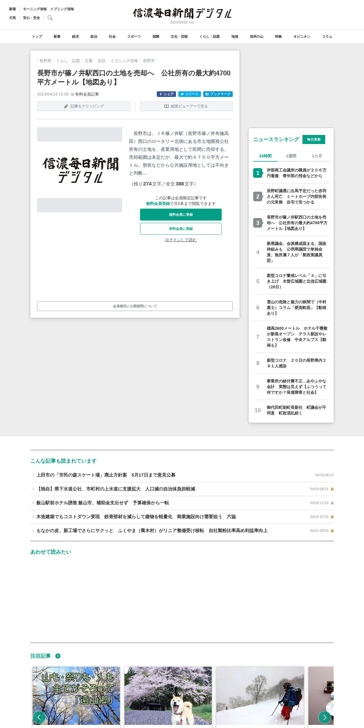Open 木造建築でもコストダウン実現 article
The width and height of the screenshot is (364, 728).
pyautogui.click(x=182, y=517)
